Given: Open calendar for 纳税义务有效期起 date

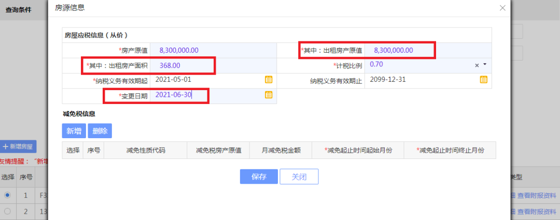Looking at the screenshot, I should click(x=269, y=80).
